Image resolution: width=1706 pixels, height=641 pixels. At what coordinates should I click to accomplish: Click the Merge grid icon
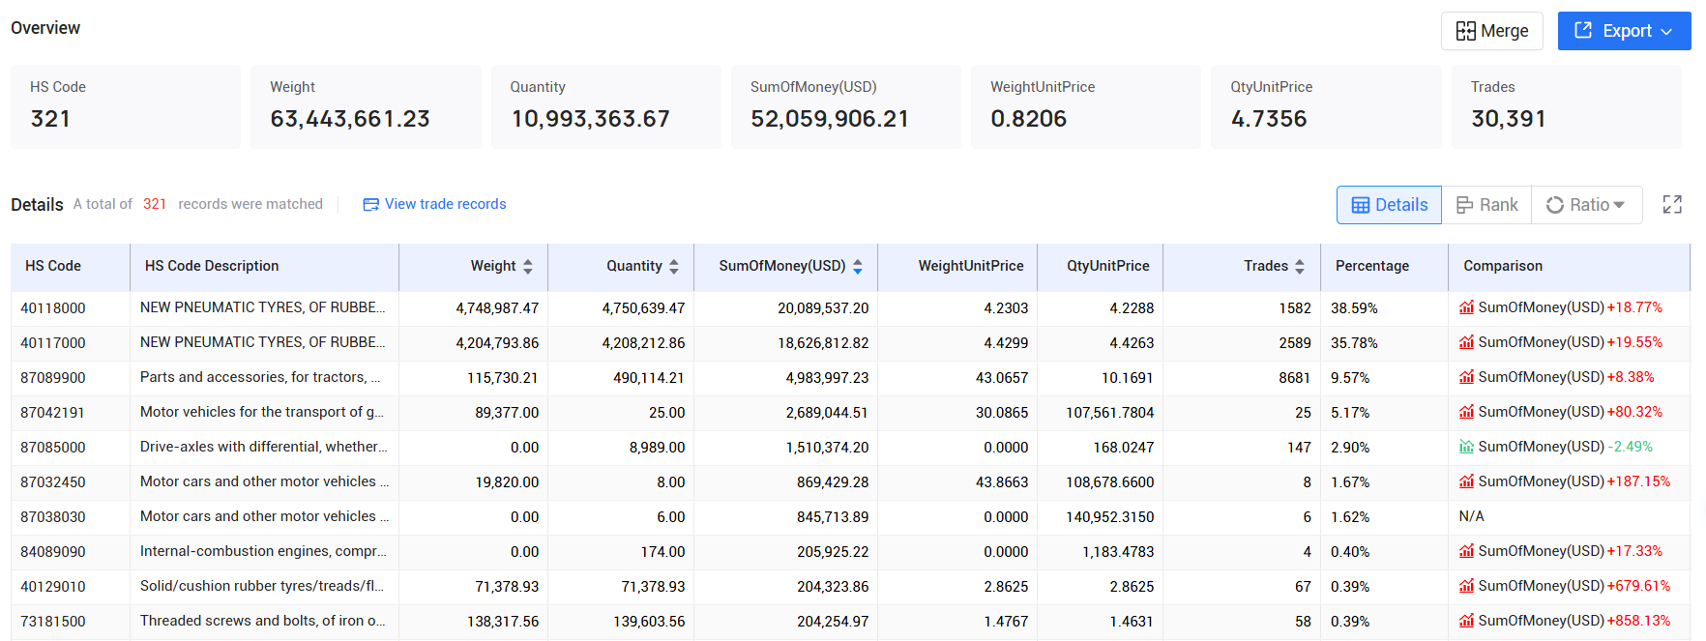click(x=1466, y=31)
